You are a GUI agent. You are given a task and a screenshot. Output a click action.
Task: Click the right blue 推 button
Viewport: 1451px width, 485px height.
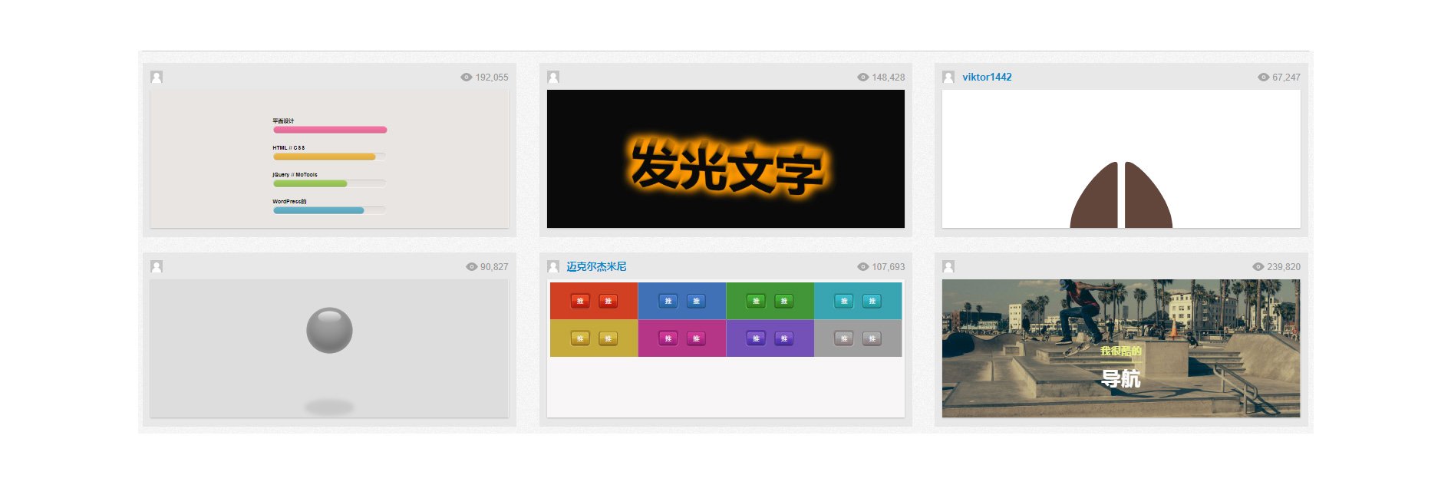[696, 301]
